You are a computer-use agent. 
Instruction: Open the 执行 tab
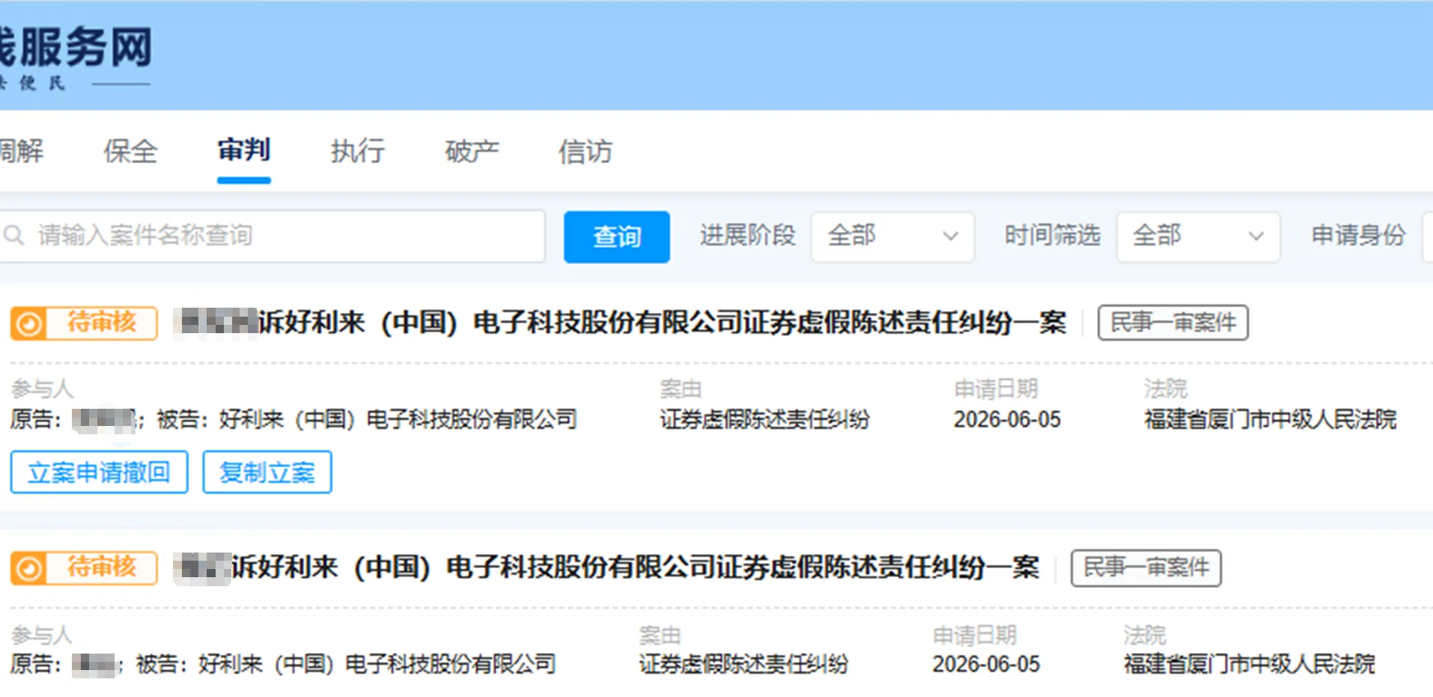[358, 152]
